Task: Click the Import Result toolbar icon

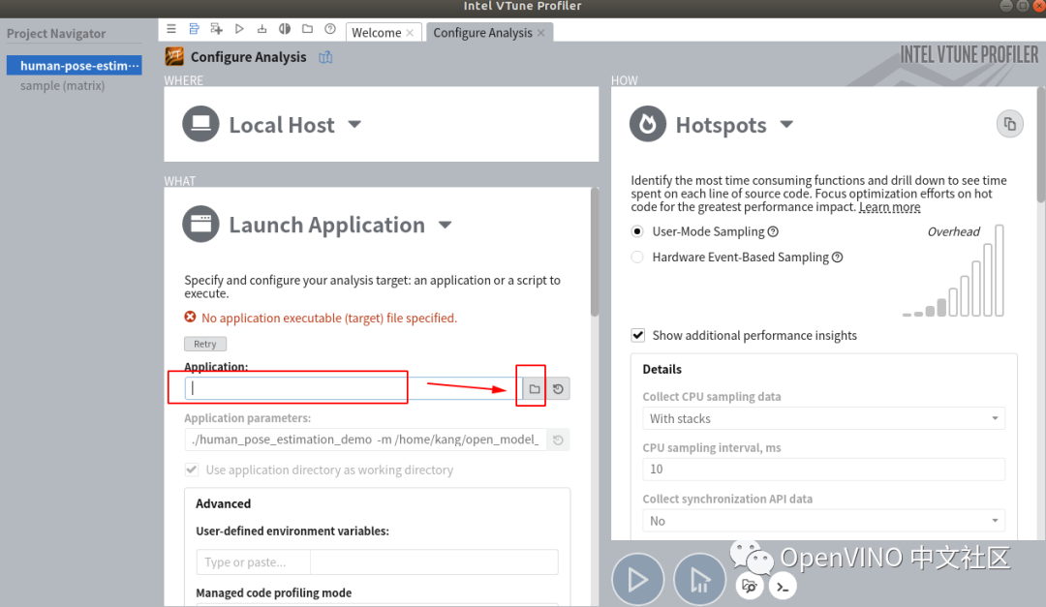Action: click(262, 29)
